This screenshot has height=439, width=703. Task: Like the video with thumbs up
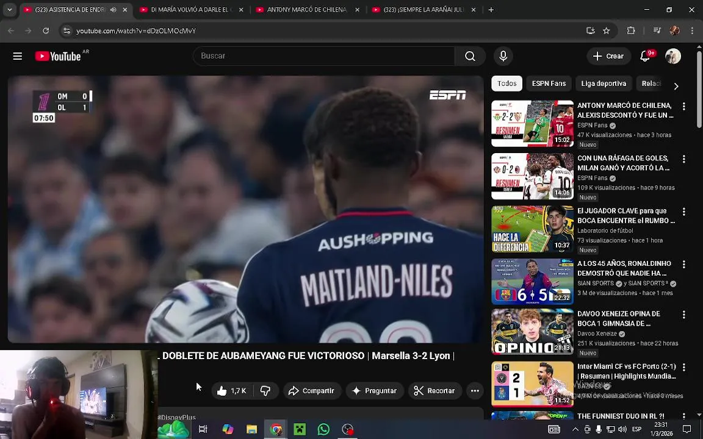click(233, 391)
